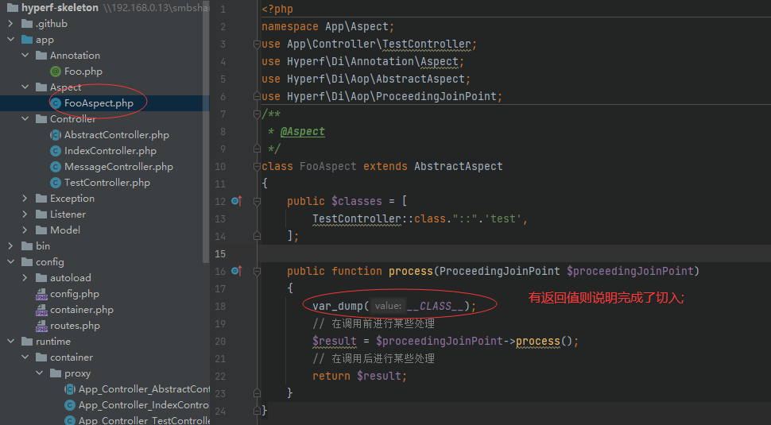
Task: Collapse the app folder in project tree
Action: coord(10,40)
